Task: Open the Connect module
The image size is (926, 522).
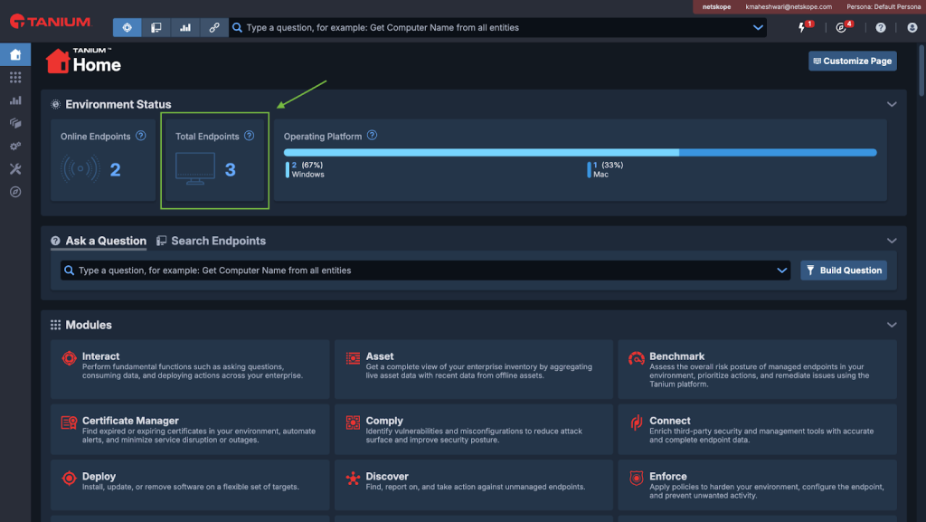Action: [x=757, y=430]
